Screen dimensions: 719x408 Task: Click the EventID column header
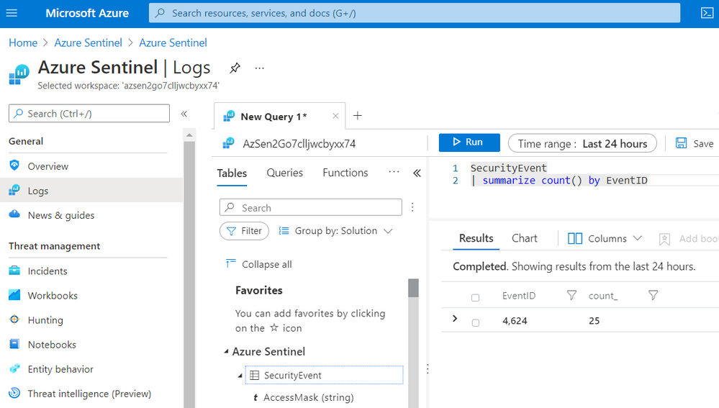(519, 296)
